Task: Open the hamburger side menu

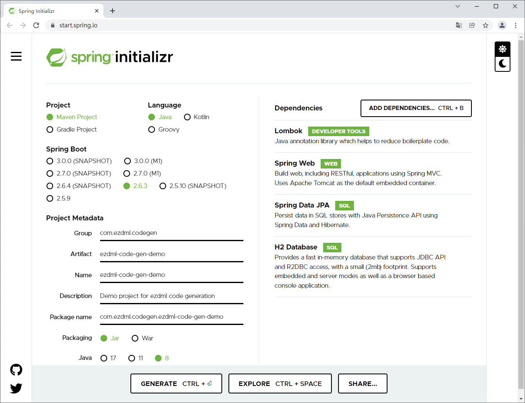Action: click(16, 56)
